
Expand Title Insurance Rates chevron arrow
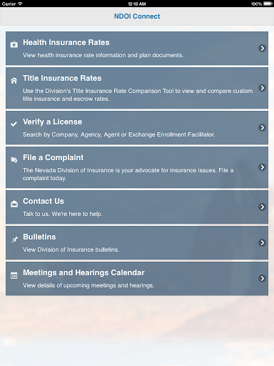pos(262,88)
